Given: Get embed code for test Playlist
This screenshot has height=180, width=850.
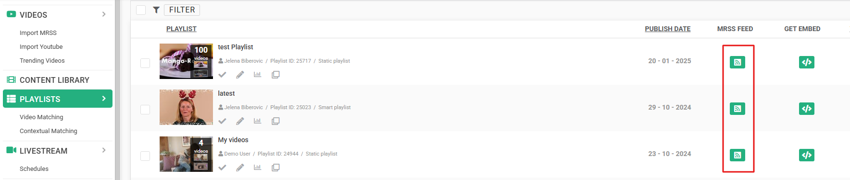Looking at the screenshot, I should click(x=806, y=62).
